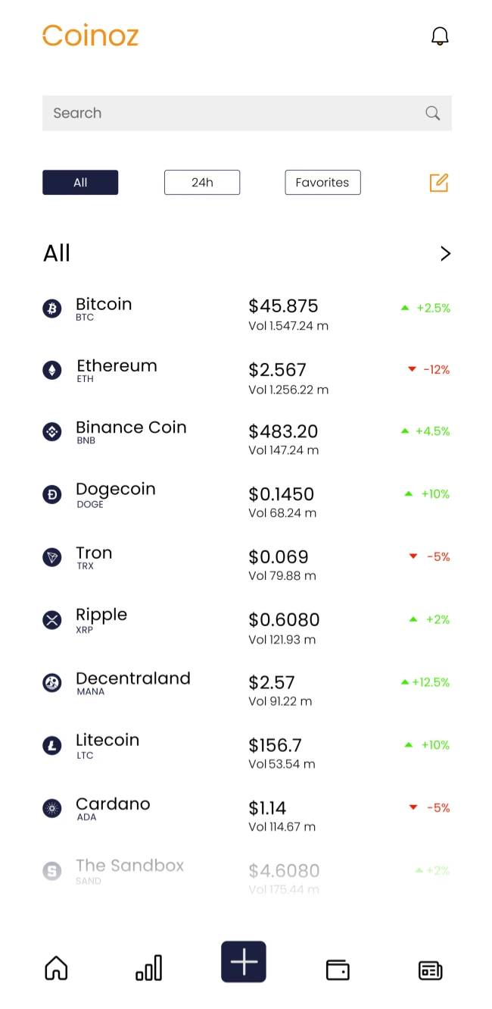Click the search magnifier icon
Viewport: 492px width, 1009px height.
click(x=432, y=114)
